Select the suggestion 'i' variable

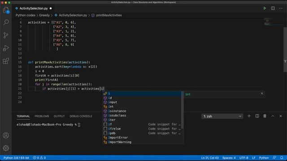(x=142, y=93)
